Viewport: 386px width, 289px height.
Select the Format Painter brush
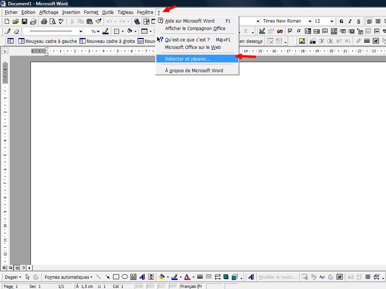[98, 21]
